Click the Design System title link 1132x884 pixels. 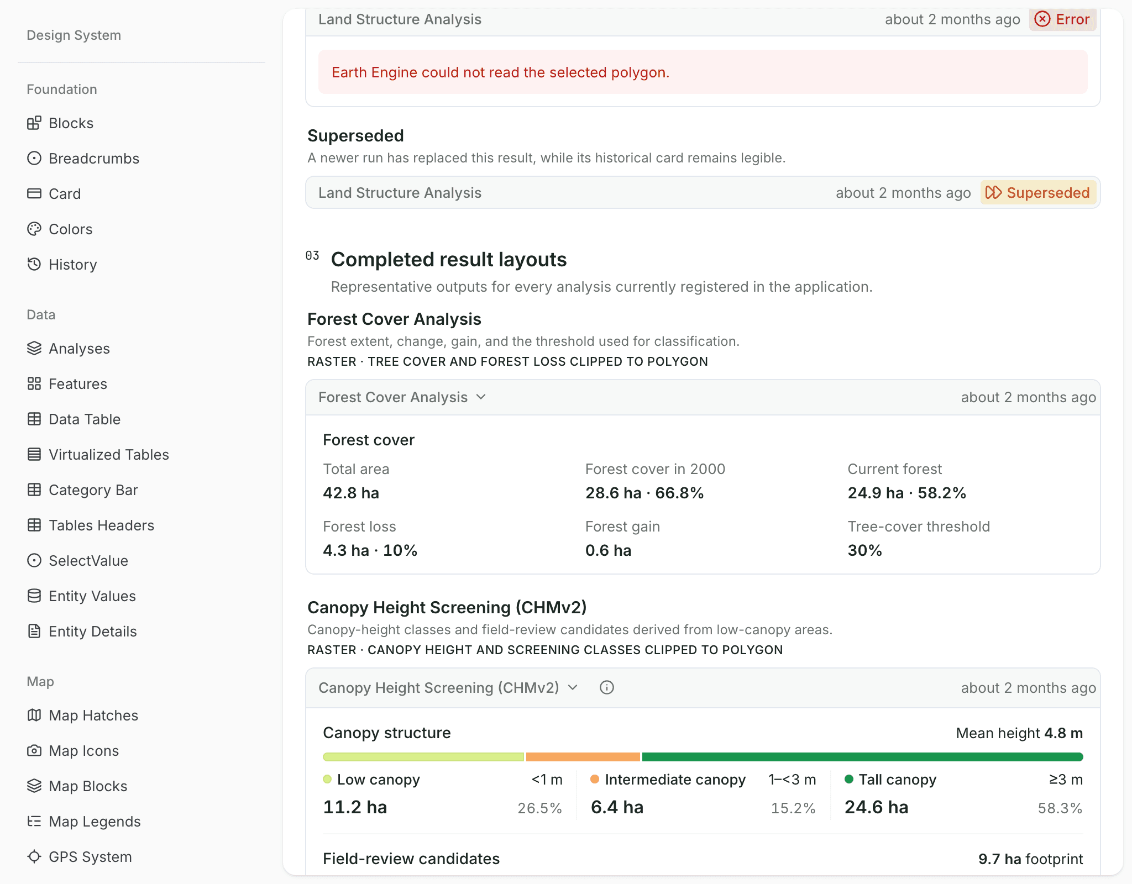(74, 35)
